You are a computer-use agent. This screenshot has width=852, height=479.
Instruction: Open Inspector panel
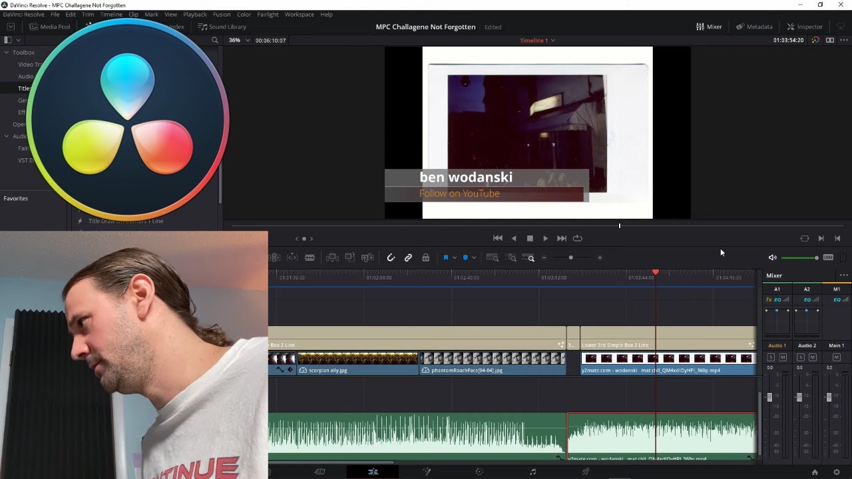click(x=805, y=27)
